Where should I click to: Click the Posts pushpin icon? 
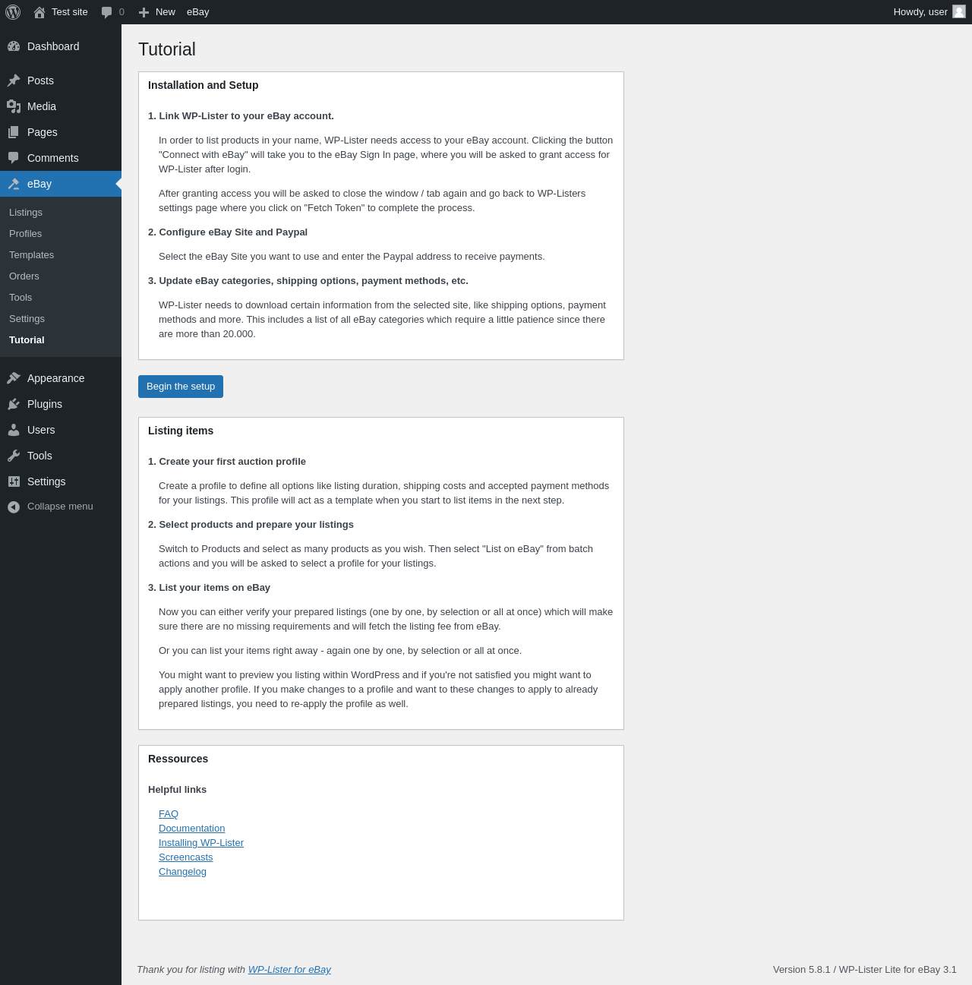point(14,81)
